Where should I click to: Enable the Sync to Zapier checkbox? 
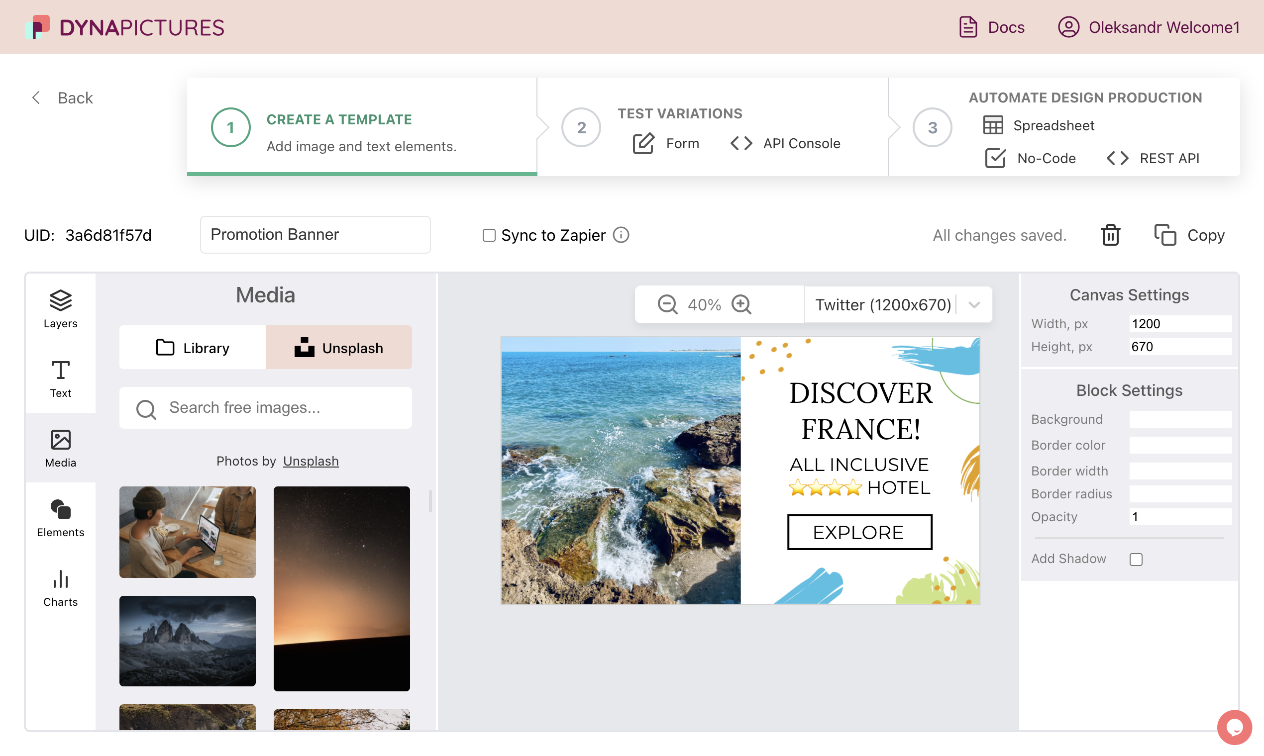point(489,235)
